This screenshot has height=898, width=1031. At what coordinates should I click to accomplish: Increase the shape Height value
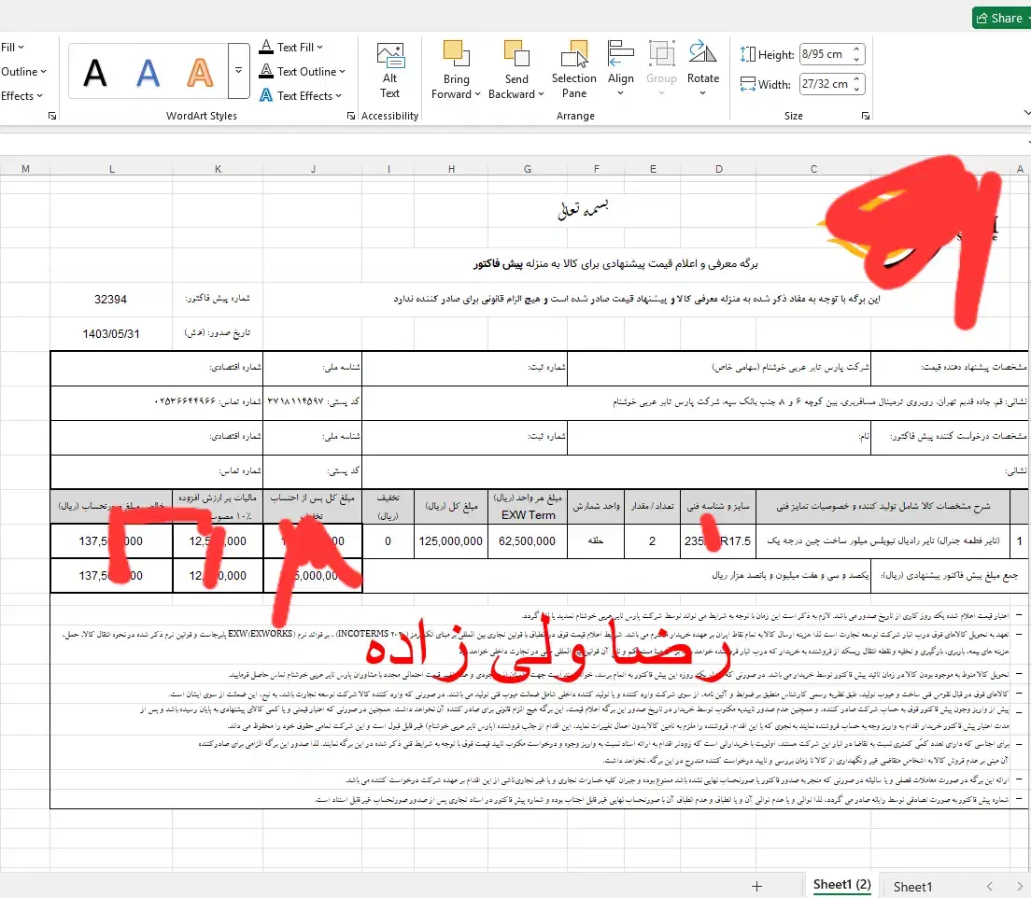coord(858,48)
